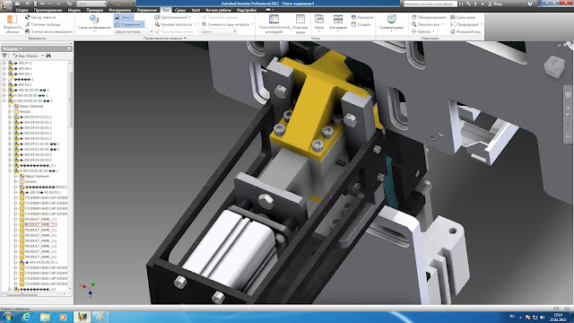Viewport: 574px width, 323px height.
Task: Activate the Орбита orbit tool
Action: pyautogui.click(x=422, y=32)
